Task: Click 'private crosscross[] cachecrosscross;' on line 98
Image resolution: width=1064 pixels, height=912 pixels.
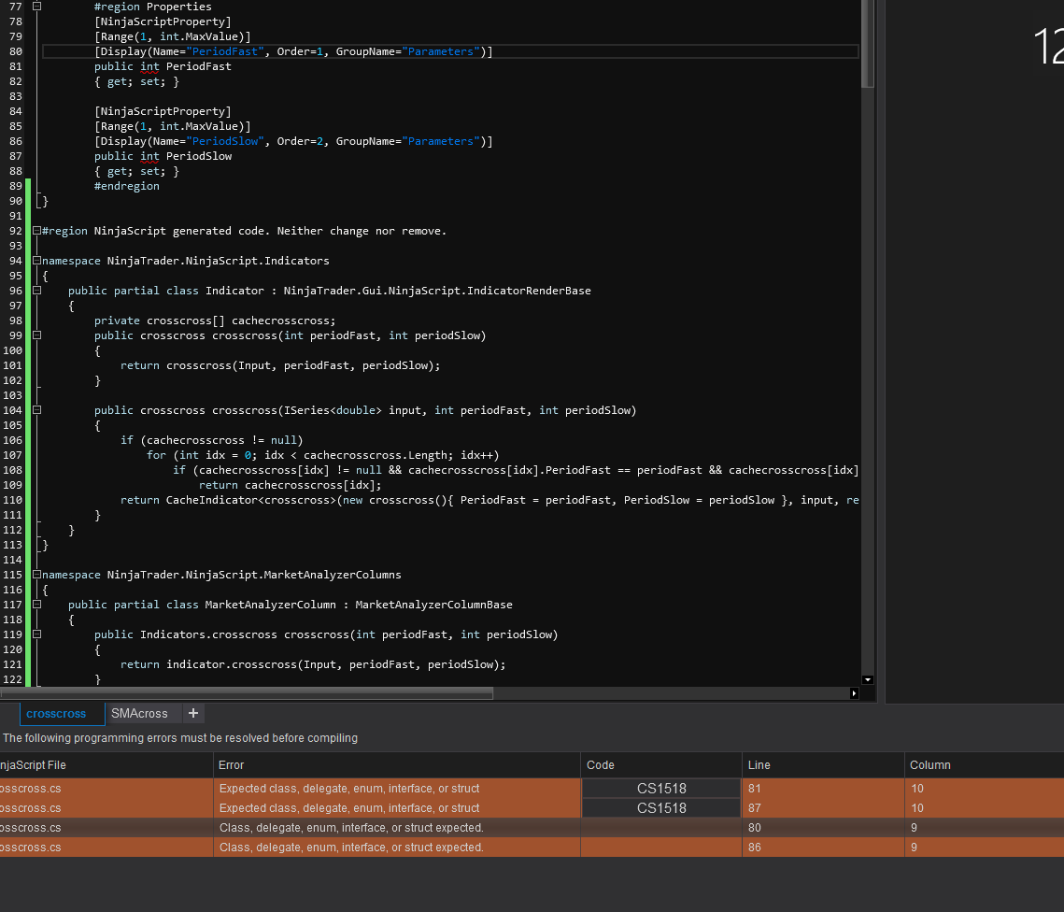Action: click(215, 321)
